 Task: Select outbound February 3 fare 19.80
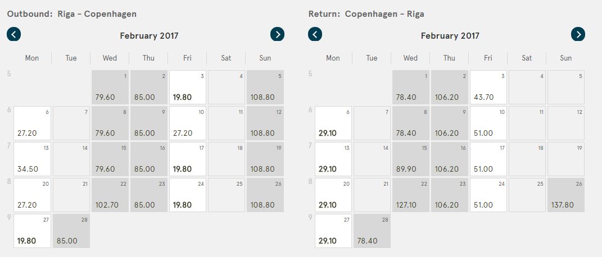click(187, 88)
